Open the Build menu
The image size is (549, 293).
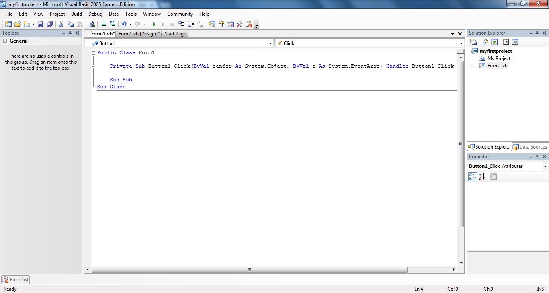click(76, 14)
